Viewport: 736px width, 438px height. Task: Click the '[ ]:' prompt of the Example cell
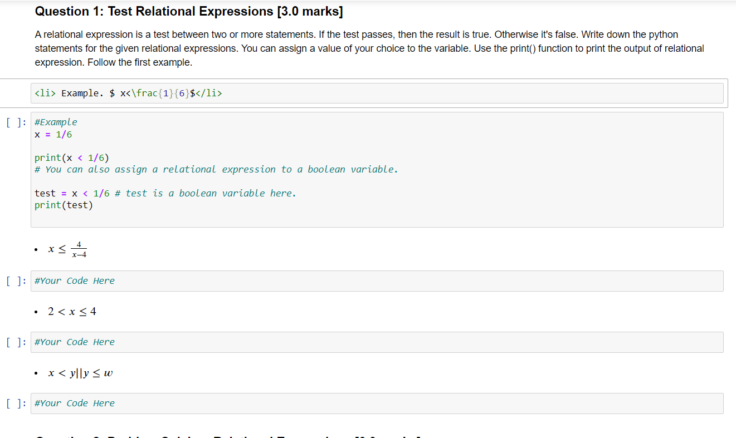click(15, 122)
